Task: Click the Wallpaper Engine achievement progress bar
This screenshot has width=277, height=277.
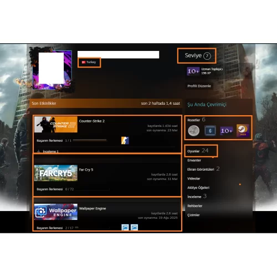Action: 93,228
